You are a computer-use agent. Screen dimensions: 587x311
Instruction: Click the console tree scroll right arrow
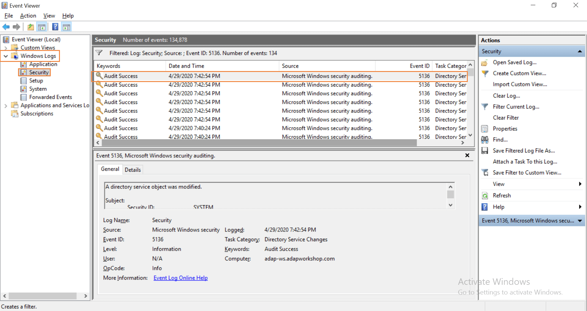(x=86, y=296)
